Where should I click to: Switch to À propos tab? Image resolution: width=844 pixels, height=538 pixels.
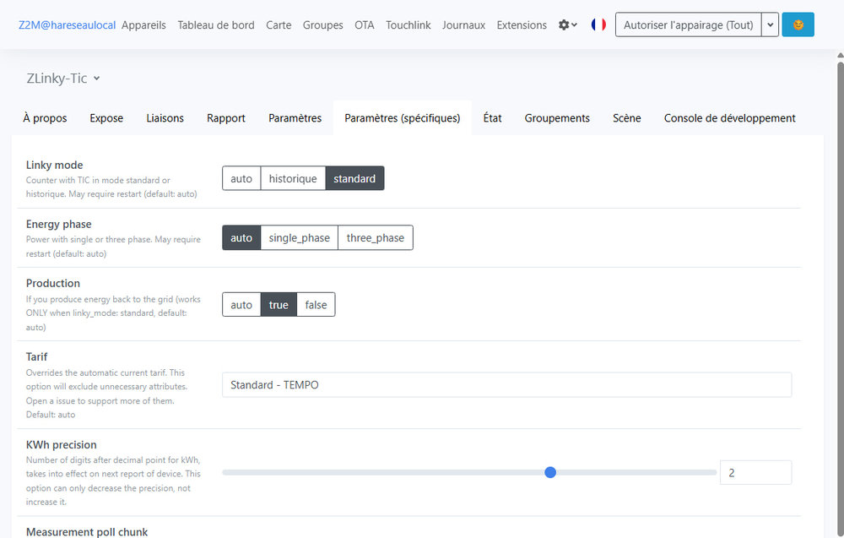pos(45,118)
